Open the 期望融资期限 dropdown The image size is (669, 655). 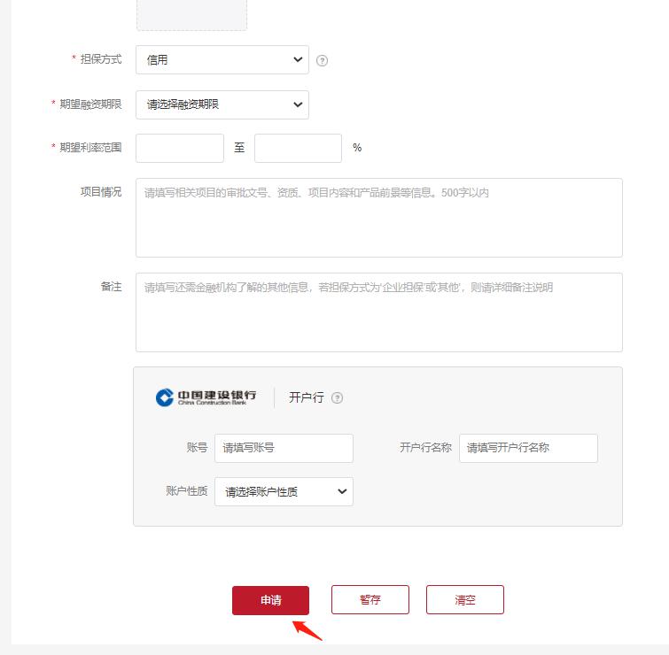[222, 104]
